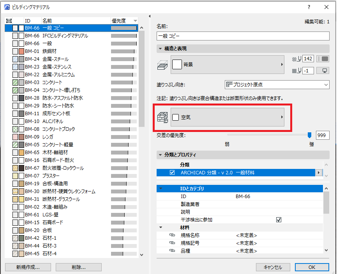
Task: Click the cut fill foreground pen icon
Action: (x=296, y=59)
